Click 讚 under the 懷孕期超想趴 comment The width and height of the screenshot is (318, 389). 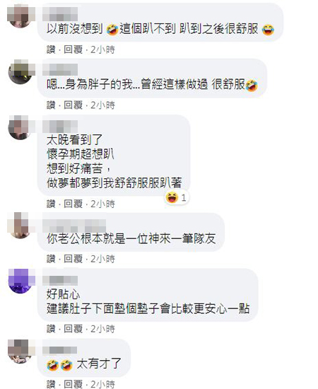[x=51, y=204]
